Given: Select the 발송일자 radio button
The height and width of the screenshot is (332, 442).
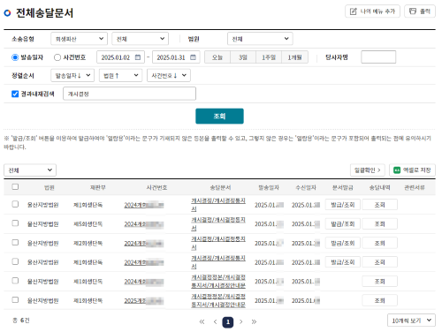Looking at the screenshot, I should point(15,57).
